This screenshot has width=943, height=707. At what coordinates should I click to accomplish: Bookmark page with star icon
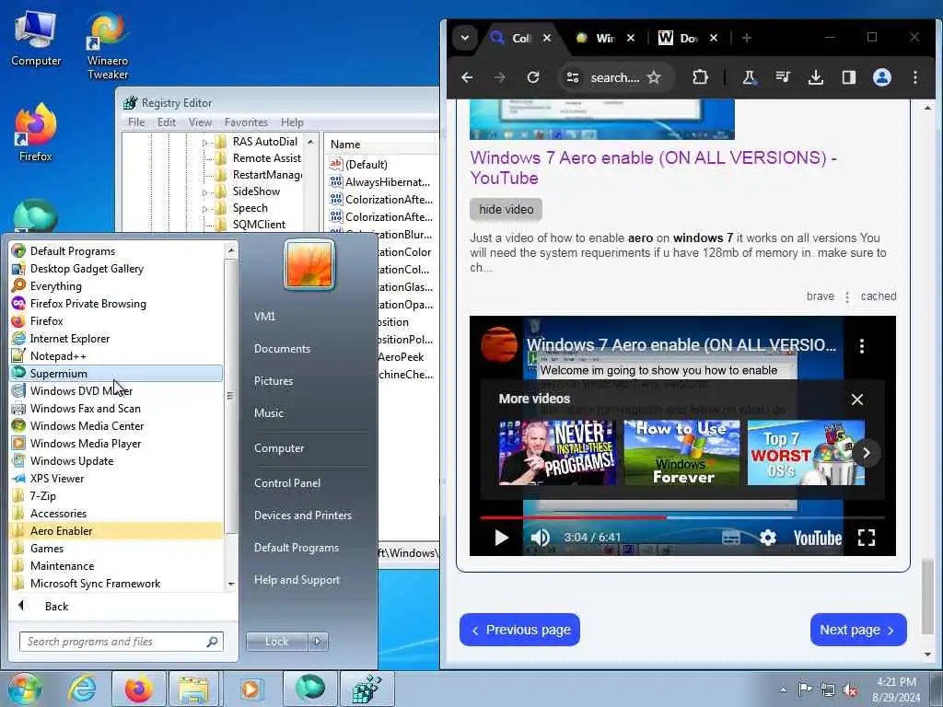click(x=654, y=77)
